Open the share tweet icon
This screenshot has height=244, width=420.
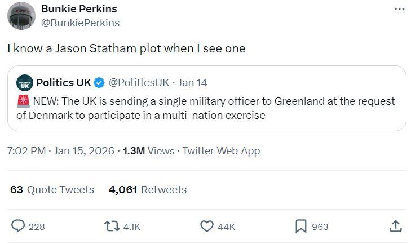[x=396, y=226]
